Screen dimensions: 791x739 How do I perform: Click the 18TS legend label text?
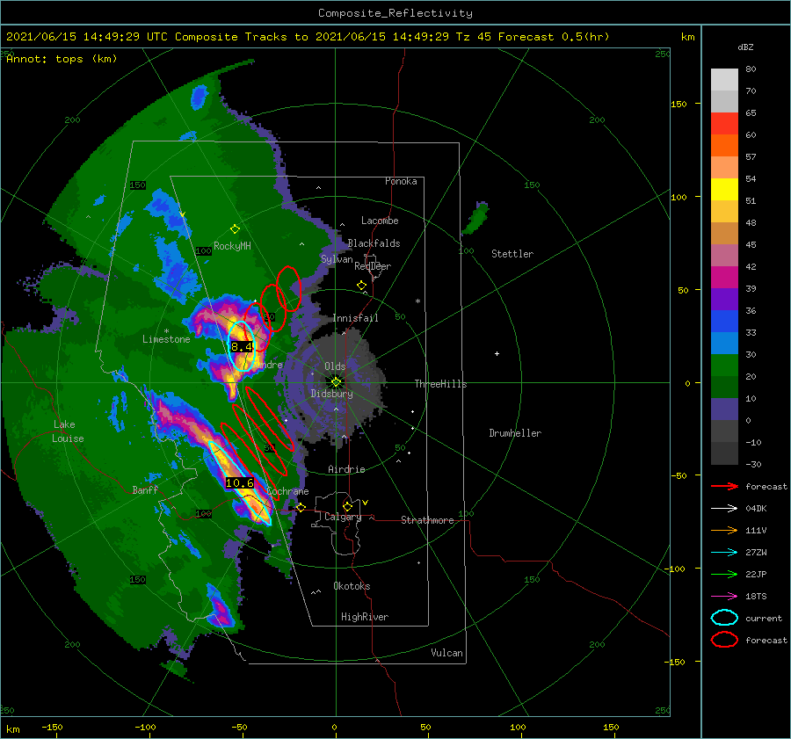click(x=756, y=597)
